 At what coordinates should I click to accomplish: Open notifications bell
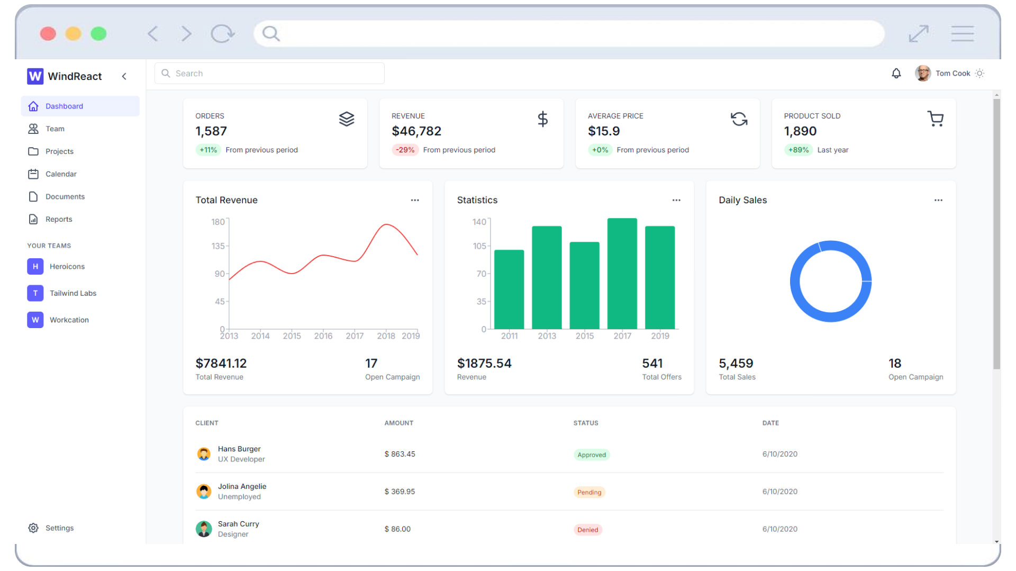pos(896,73)
